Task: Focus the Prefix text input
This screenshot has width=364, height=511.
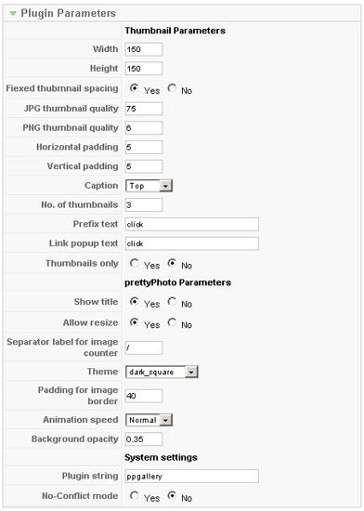Action: pos(192,225)
